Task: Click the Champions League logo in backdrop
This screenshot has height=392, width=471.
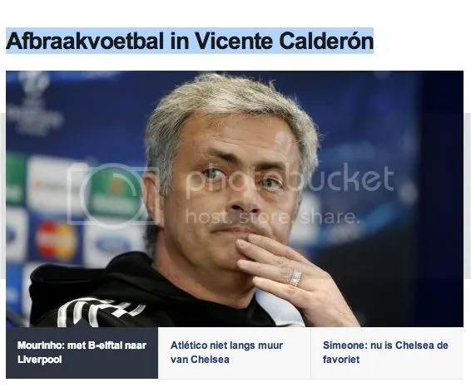Action: point(33,103)
